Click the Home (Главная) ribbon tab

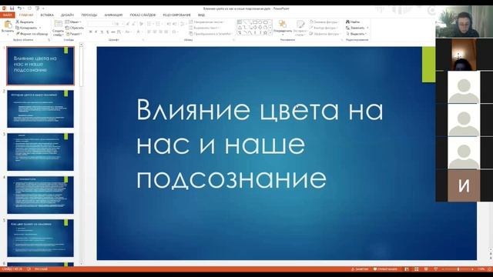26,15
